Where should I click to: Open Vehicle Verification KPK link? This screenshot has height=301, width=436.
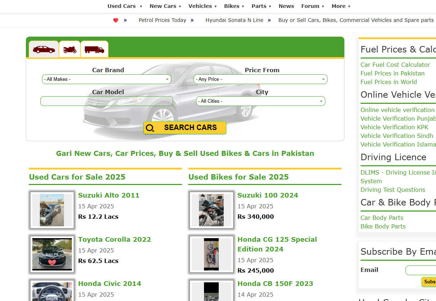click(394, 127)
